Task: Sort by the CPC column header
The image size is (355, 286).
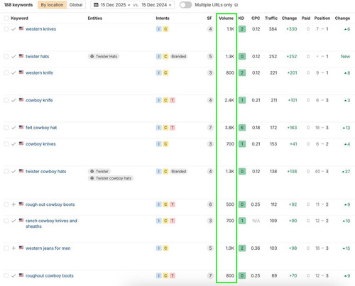Action: 256,18
